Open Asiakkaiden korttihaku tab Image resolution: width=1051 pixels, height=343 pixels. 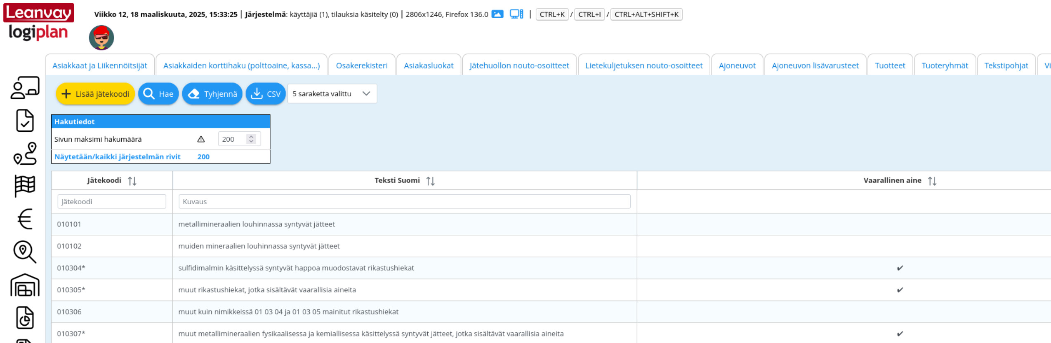pos(241,65)
